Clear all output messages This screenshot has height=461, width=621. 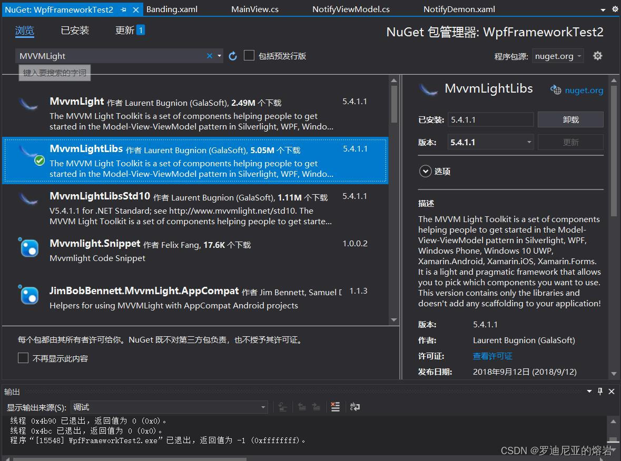coord(336,406)
